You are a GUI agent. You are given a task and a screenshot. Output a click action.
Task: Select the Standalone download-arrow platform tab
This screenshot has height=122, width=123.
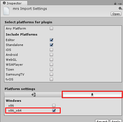point(92,95)
